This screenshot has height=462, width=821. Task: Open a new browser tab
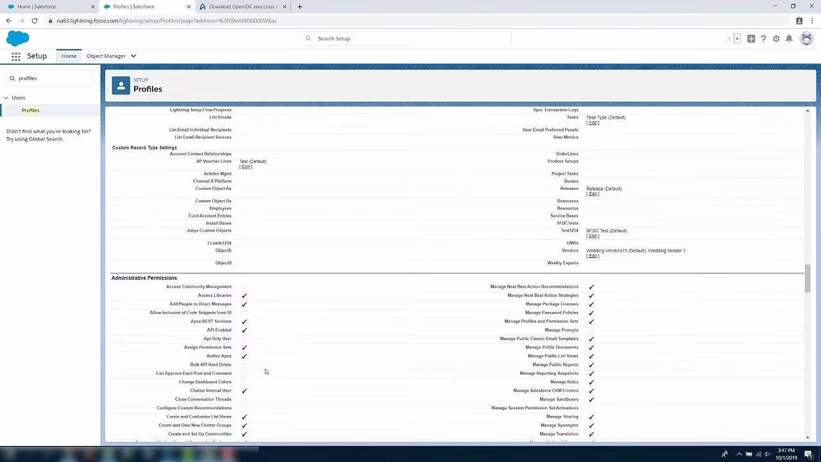[x=300, y=6]
